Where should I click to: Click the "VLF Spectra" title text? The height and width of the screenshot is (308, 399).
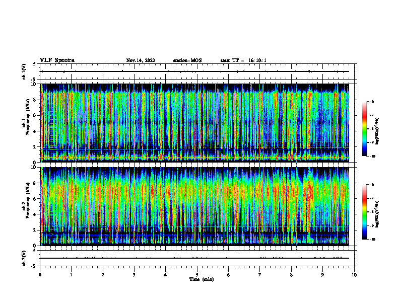[x=57, y=60]
